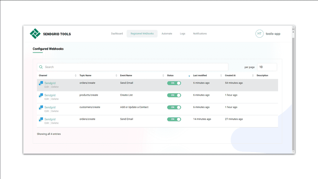Open Sendgrid link in products/create row
318x179 pixels.
click(50, 95)
